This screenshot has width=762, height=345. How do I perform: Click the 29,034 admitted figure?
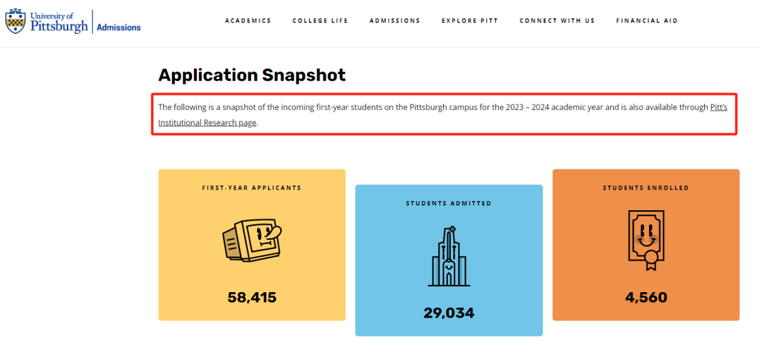point(449,313)
